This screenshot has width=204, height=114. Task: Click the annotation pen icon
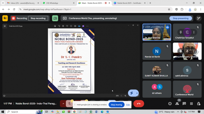click(x=198, y=18)
